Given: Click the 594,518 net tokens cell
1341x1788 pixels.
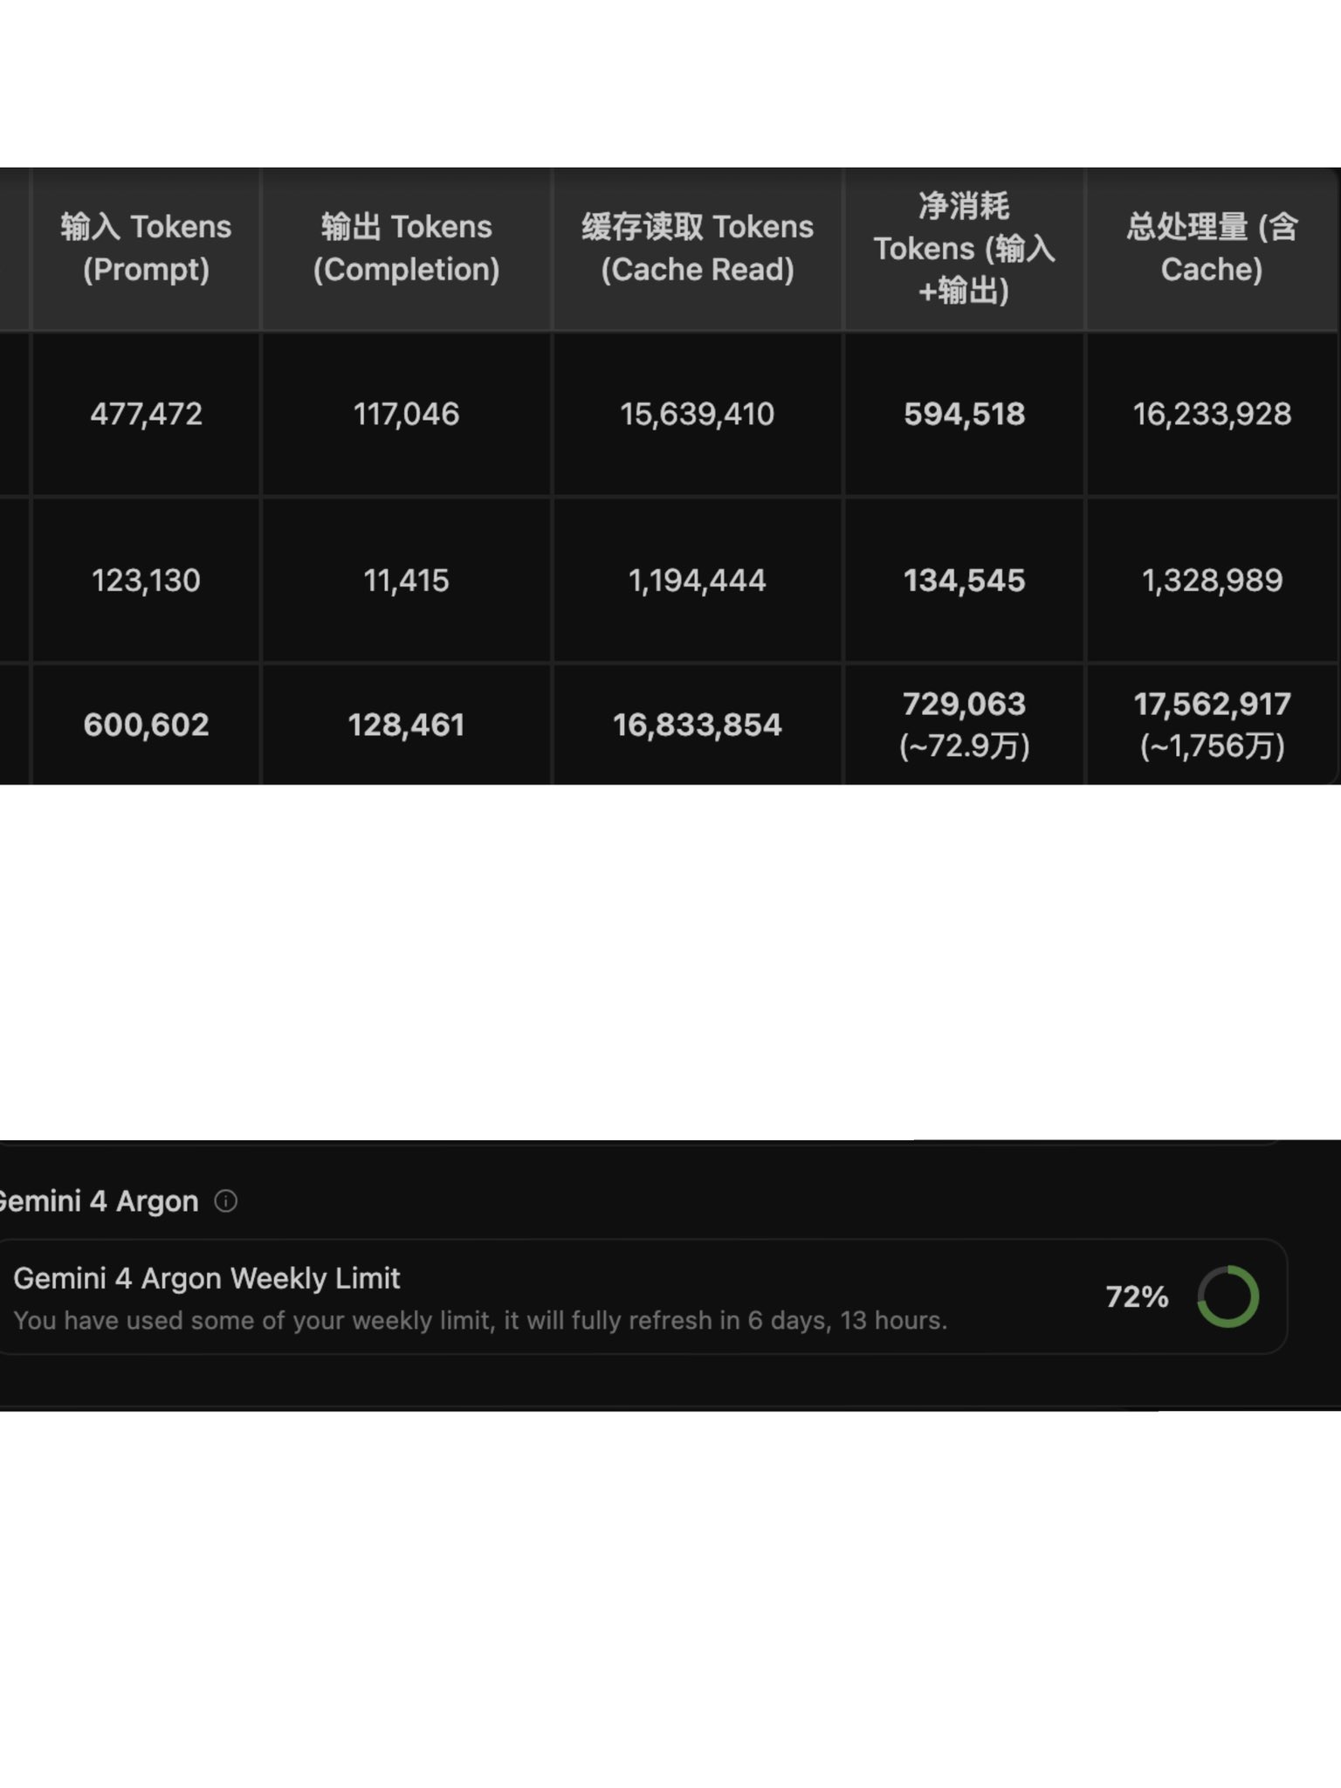Looking at the screenshot, I should (964, 414).
